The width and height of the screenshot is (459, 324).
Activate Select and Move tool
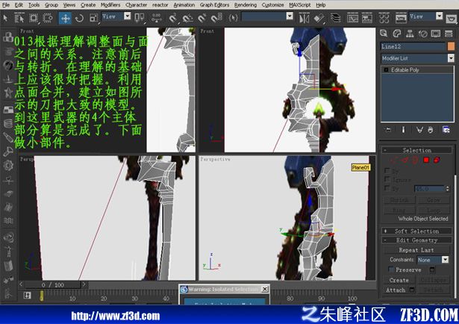coord(65,18)
